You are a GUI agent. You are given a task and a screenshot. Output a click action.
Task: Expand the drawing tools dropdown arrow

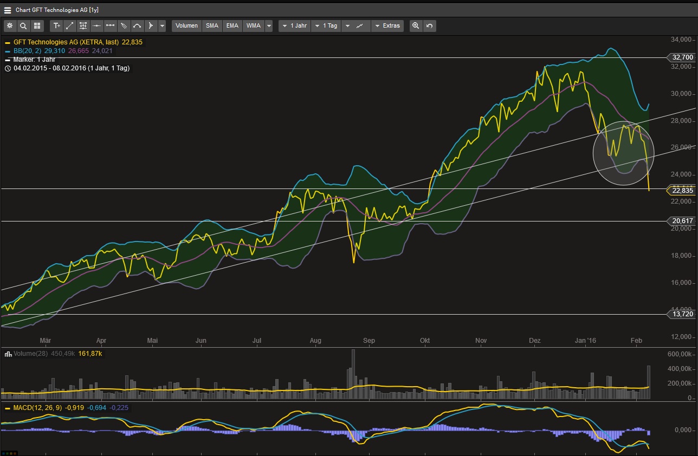pos(162,25)
